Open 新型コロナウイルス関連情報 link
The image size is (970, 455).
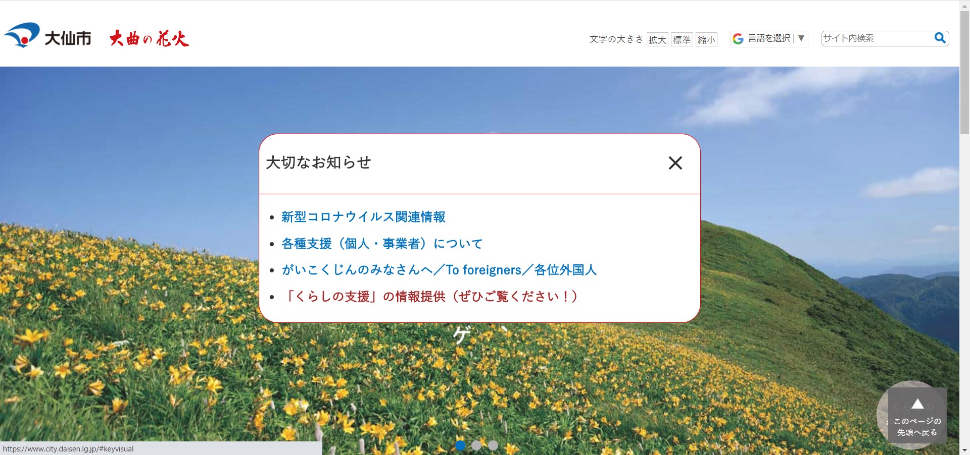pos(364,217)
